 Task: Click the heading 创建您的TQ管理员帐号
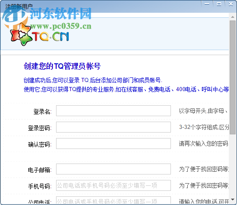coord(62,66)
